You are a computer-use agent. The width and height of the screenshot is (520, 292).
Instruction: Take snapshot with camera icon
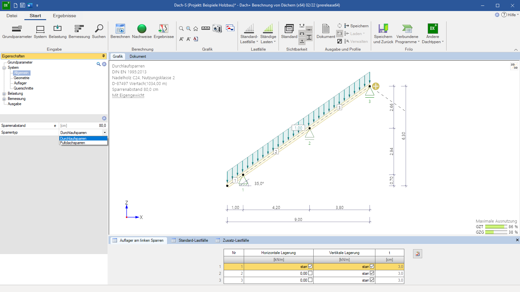pyautogui.click(x=217, y=29)
